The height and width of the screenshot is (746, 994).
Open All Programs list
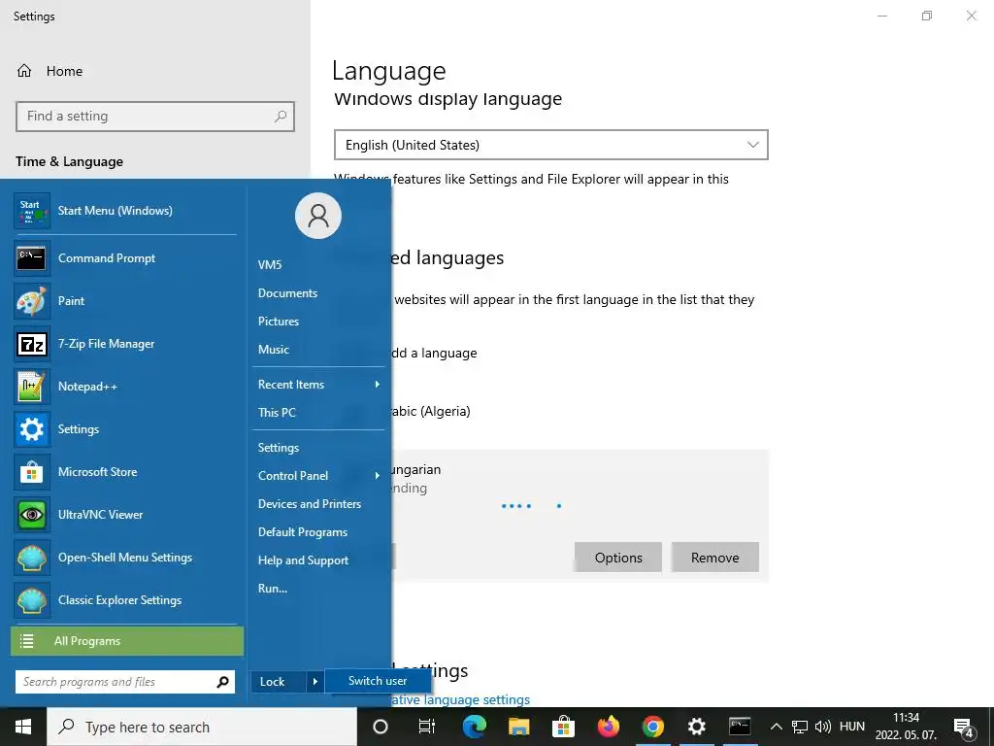pos(127,641)
